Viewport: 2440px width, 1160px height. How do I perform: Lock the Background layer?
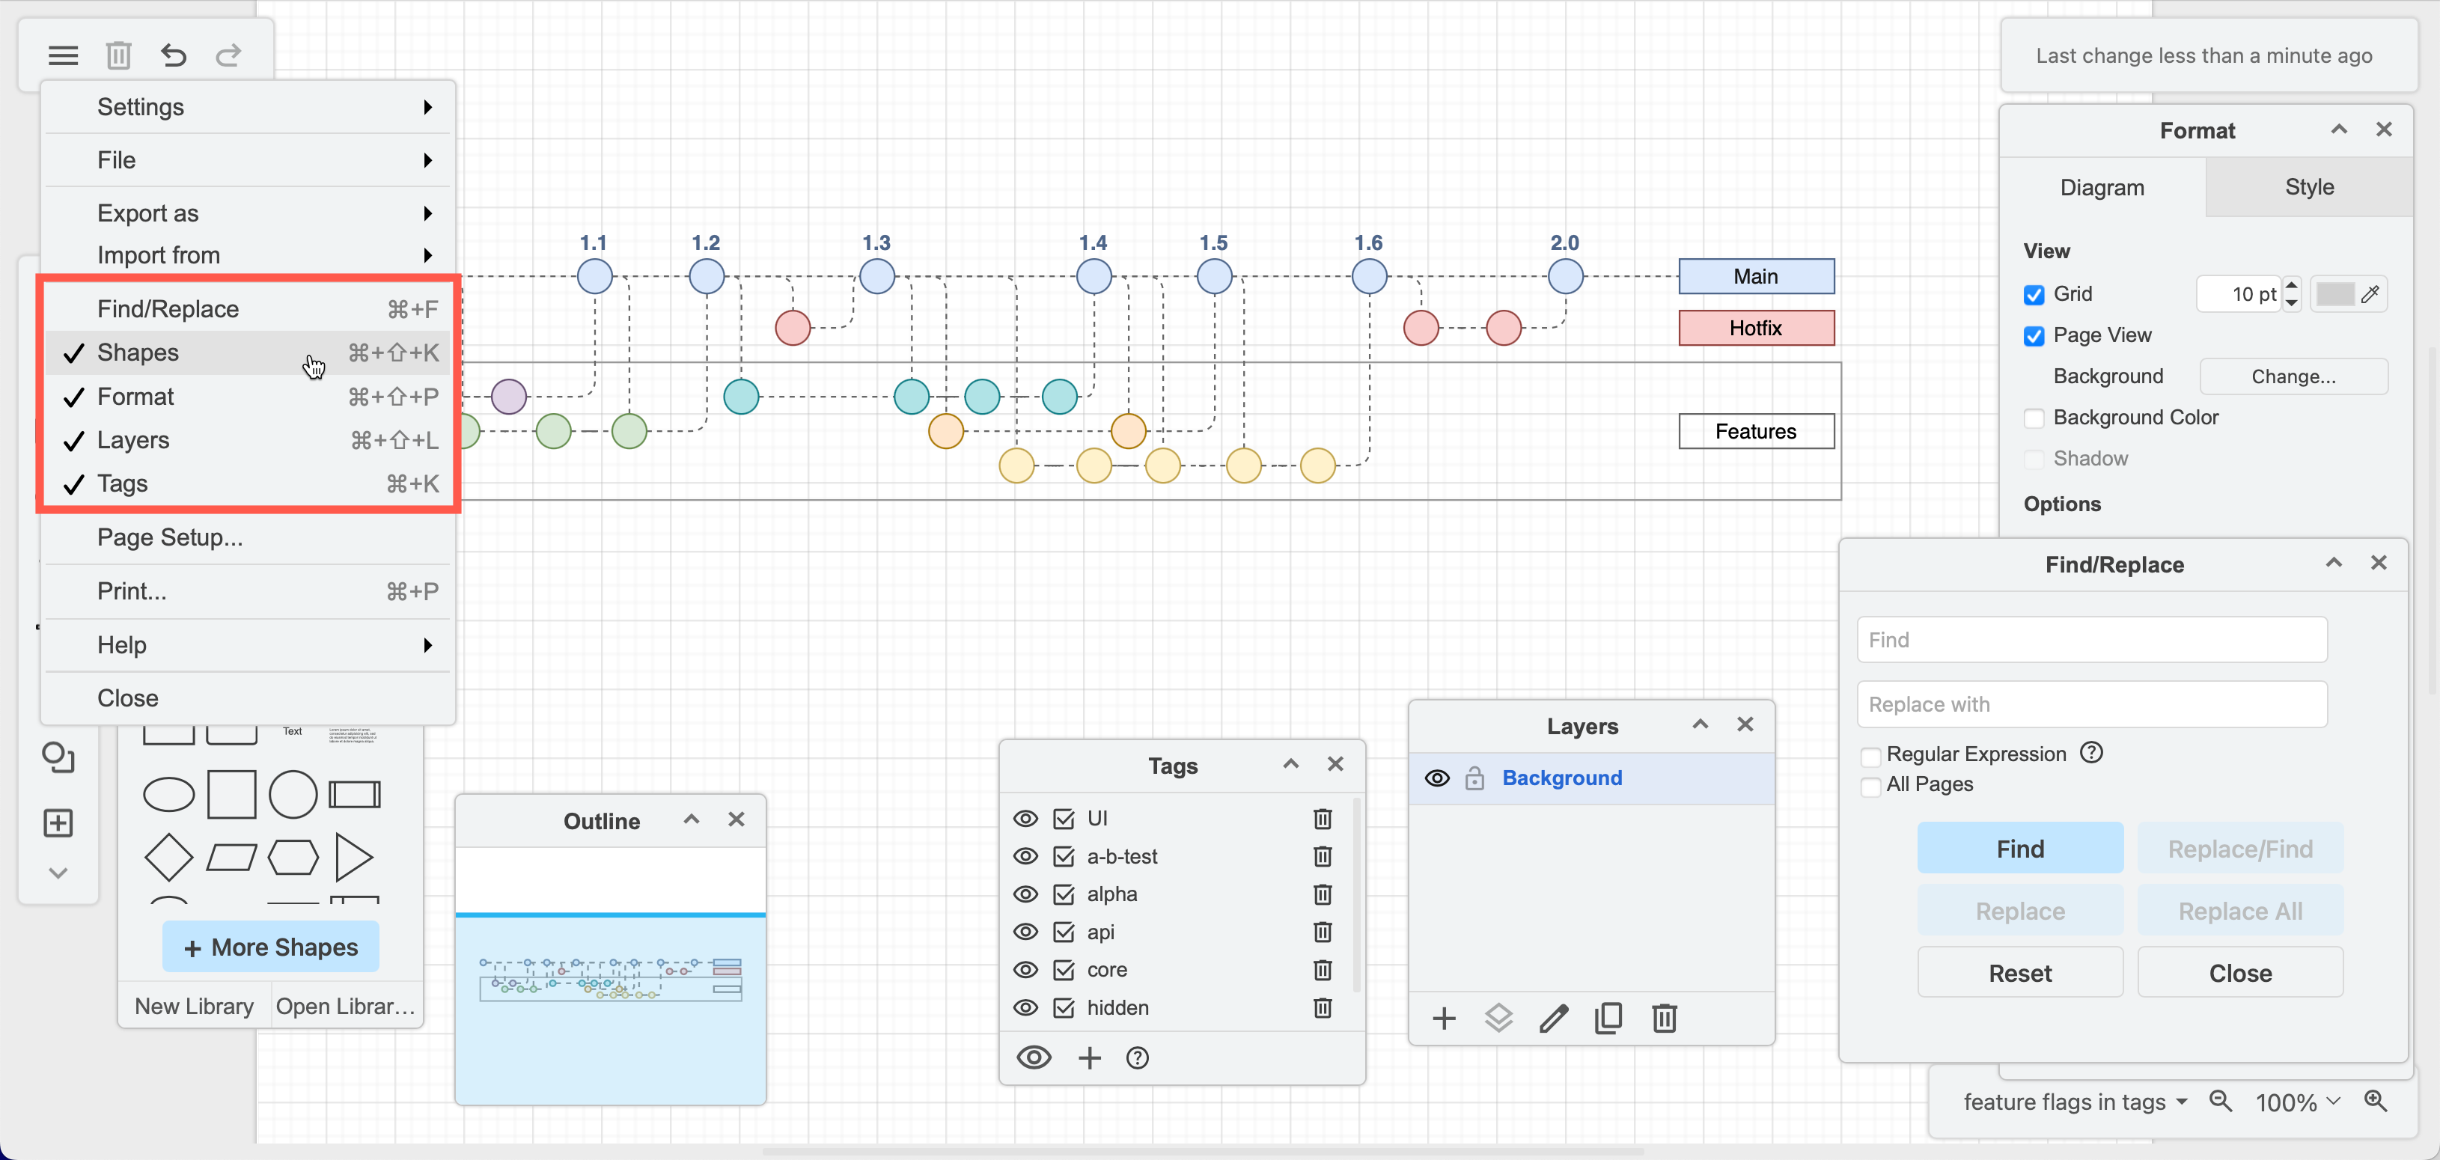1474,778
